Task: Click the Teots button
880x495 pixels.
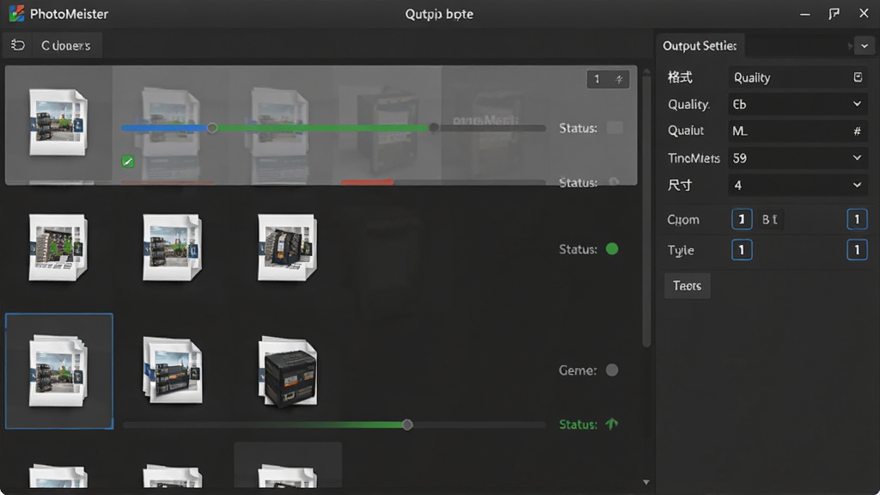Action: (687, 285)
